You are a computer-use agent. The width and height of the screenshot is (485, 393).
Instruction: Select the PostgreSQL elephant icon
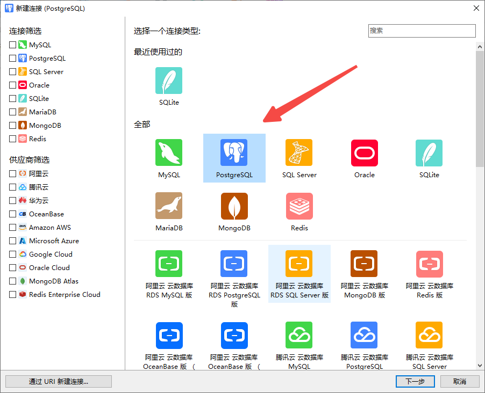click(234, 152)
